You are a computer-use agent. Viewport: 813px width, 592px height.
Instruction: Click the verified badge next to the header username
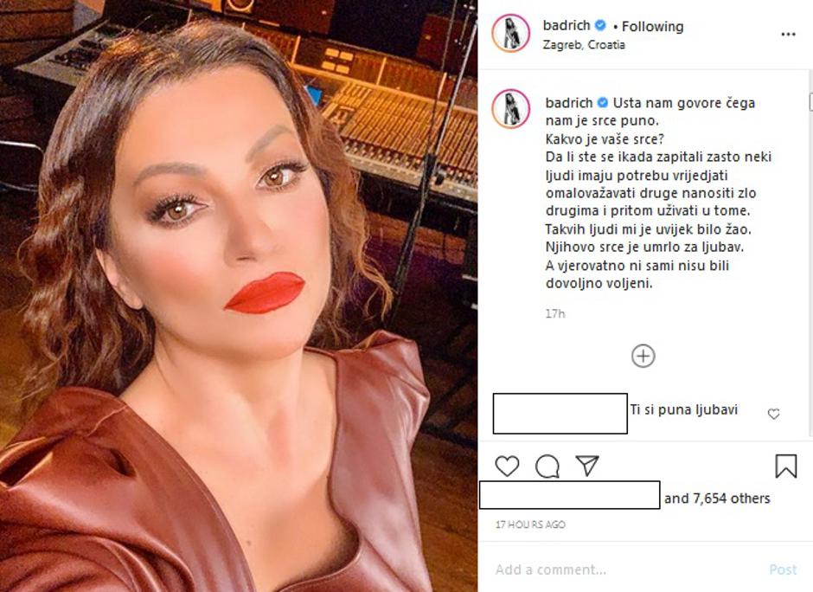[x=600, y=25]
